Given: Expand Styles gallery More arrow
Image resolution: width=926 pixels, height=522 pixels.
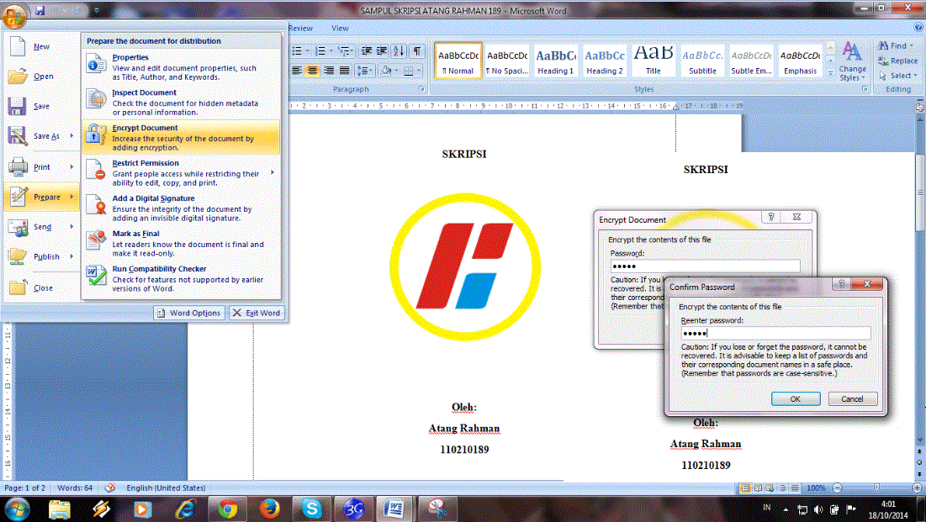Looking at the screenshot, I should point(831,74).
